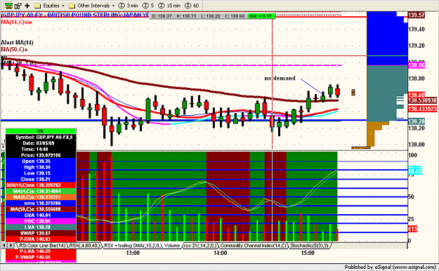Click the UVA 140.04 row
This screenshot has width=439, height=271.
click(41, 216)
